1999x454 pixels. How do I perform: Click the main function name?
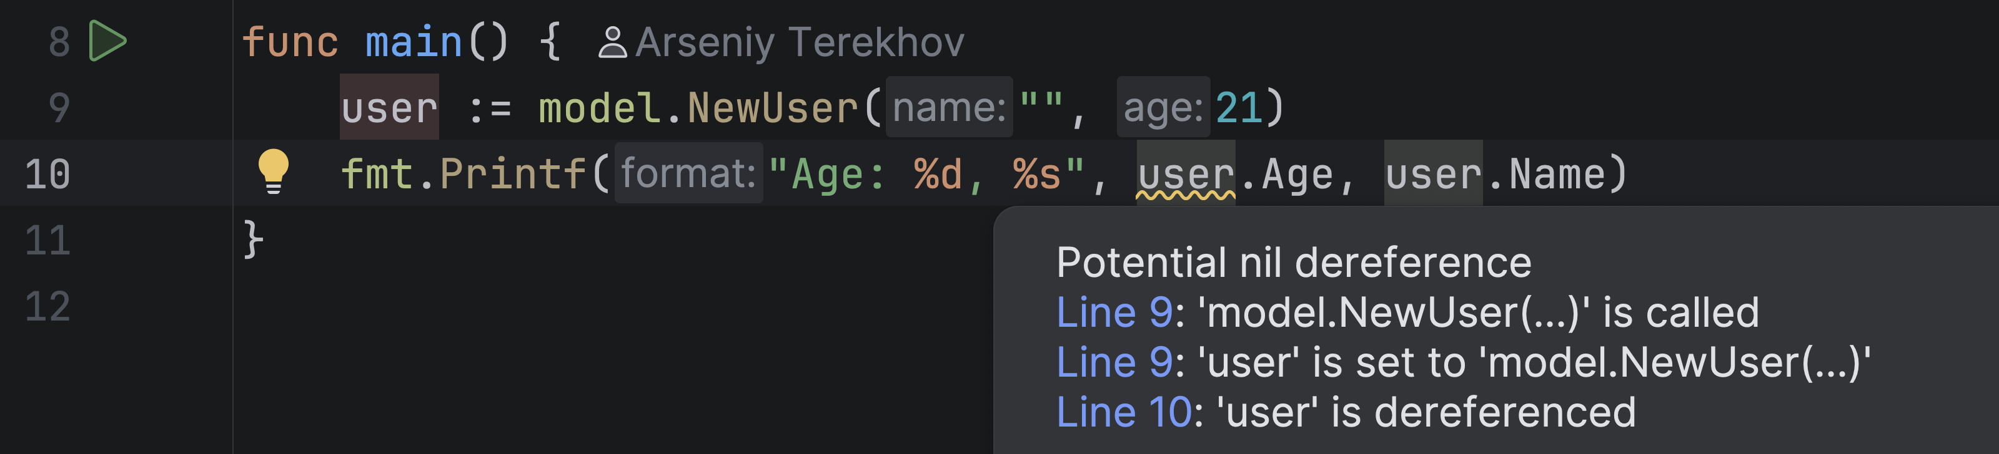coord(414,42)
